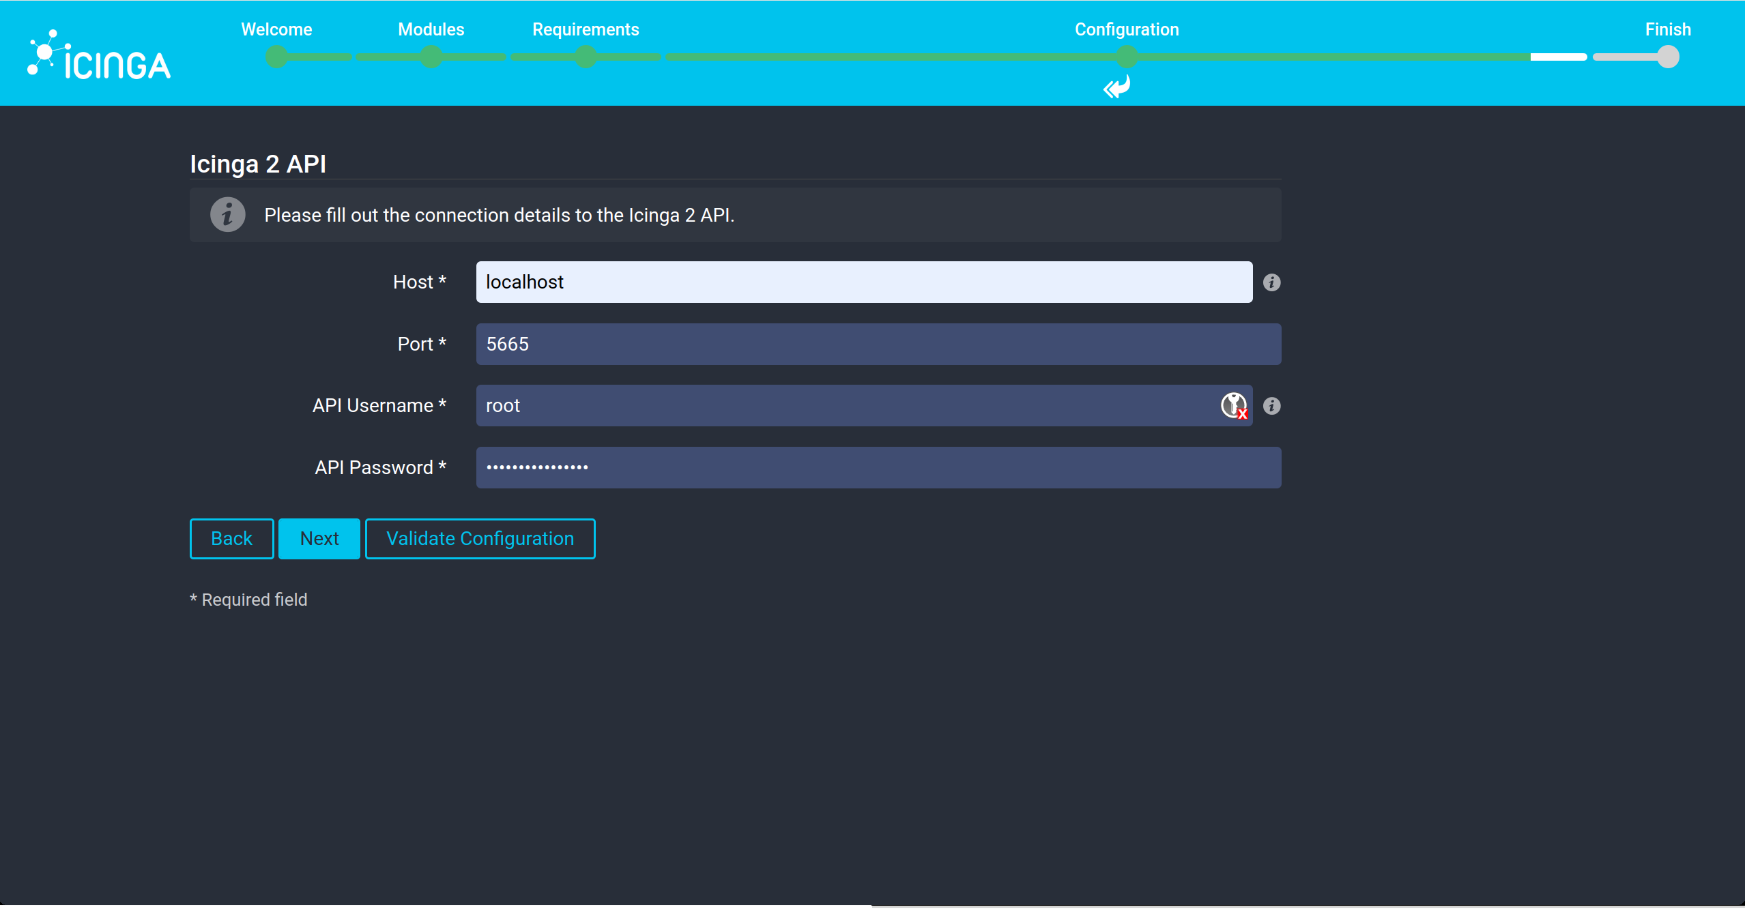This screenshot has height=912, width=1745.
Task: Focus the API Password input field
Action: 879,468
